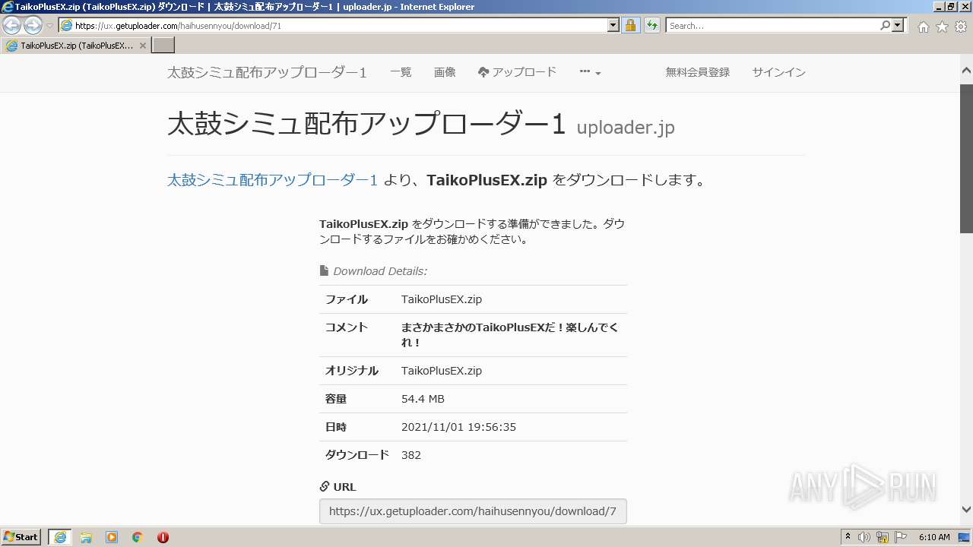Viewport: 973px width, 547px height.
Task: Click the Download Details file icon
Action: click(x=324, y=270)
